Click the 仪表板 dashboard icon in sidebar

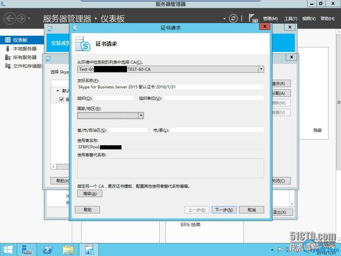(x=8, y=40)
